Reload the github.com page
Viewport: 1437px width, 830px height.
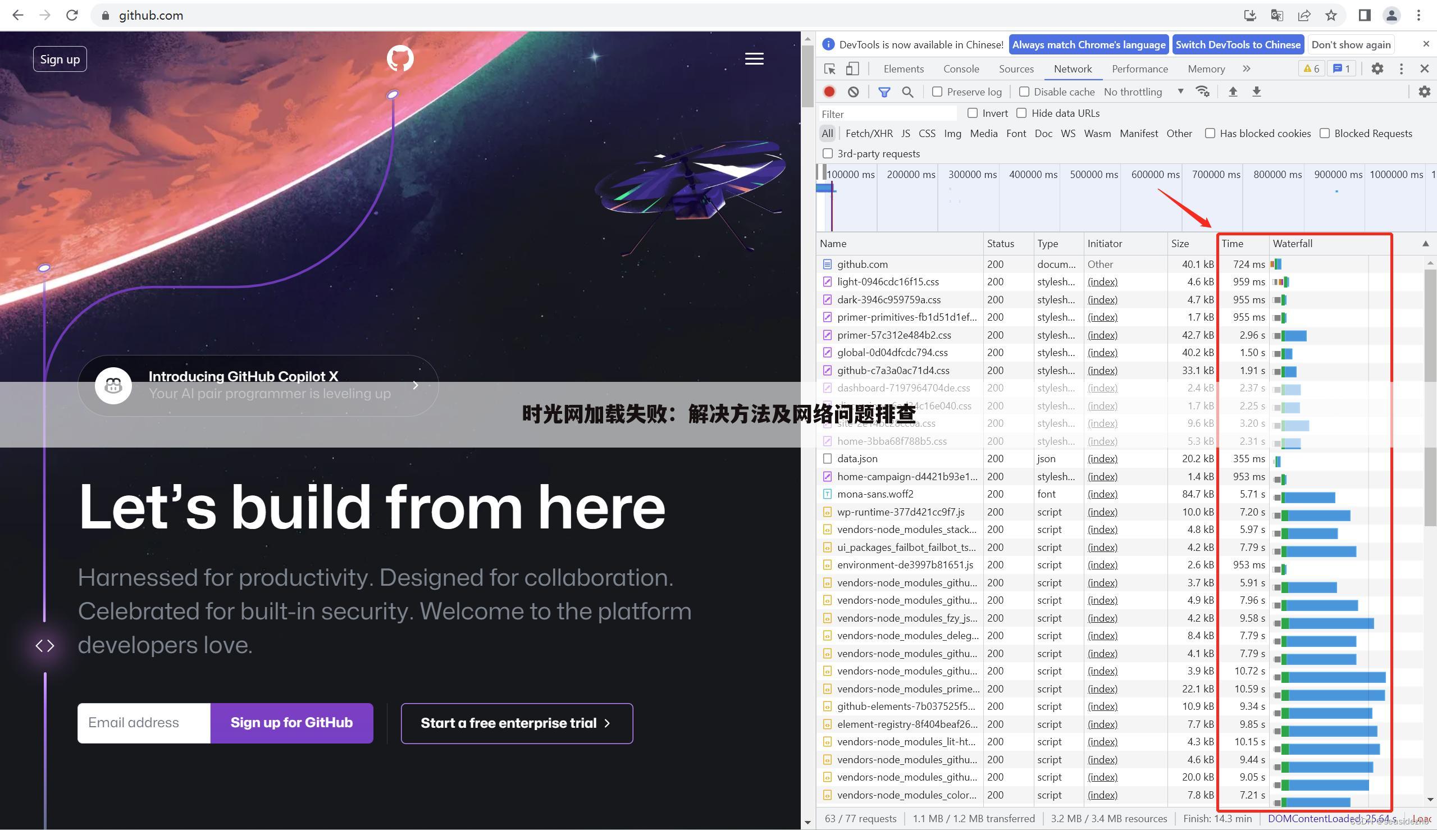coord(72,15)
